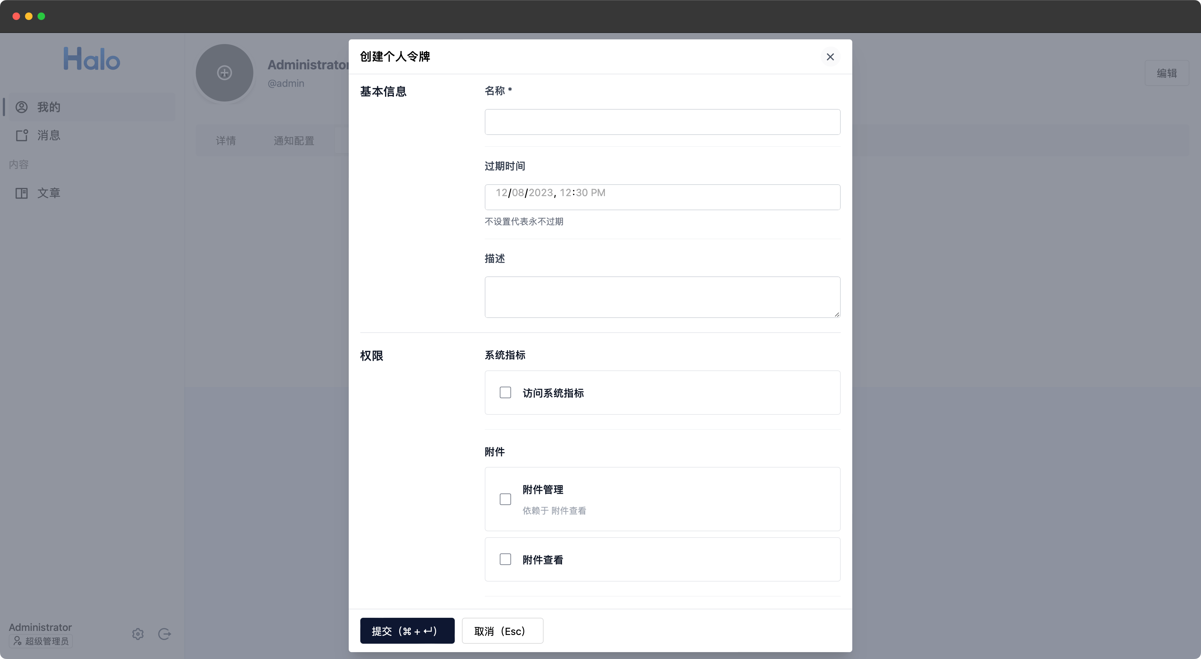Click the 基本信息 section heading
The height and width of the screenshot is (659, 1201).
[x=383, y=91]
